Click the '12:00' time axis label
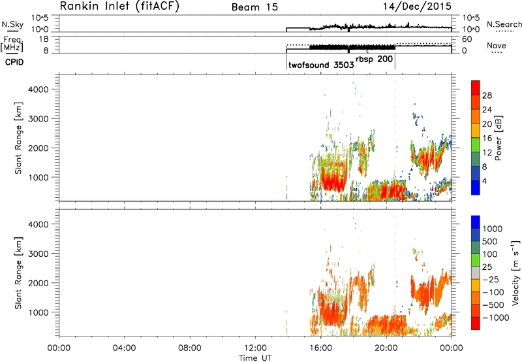The width and height of the screenshot is (522, 362). pos(255,348)
